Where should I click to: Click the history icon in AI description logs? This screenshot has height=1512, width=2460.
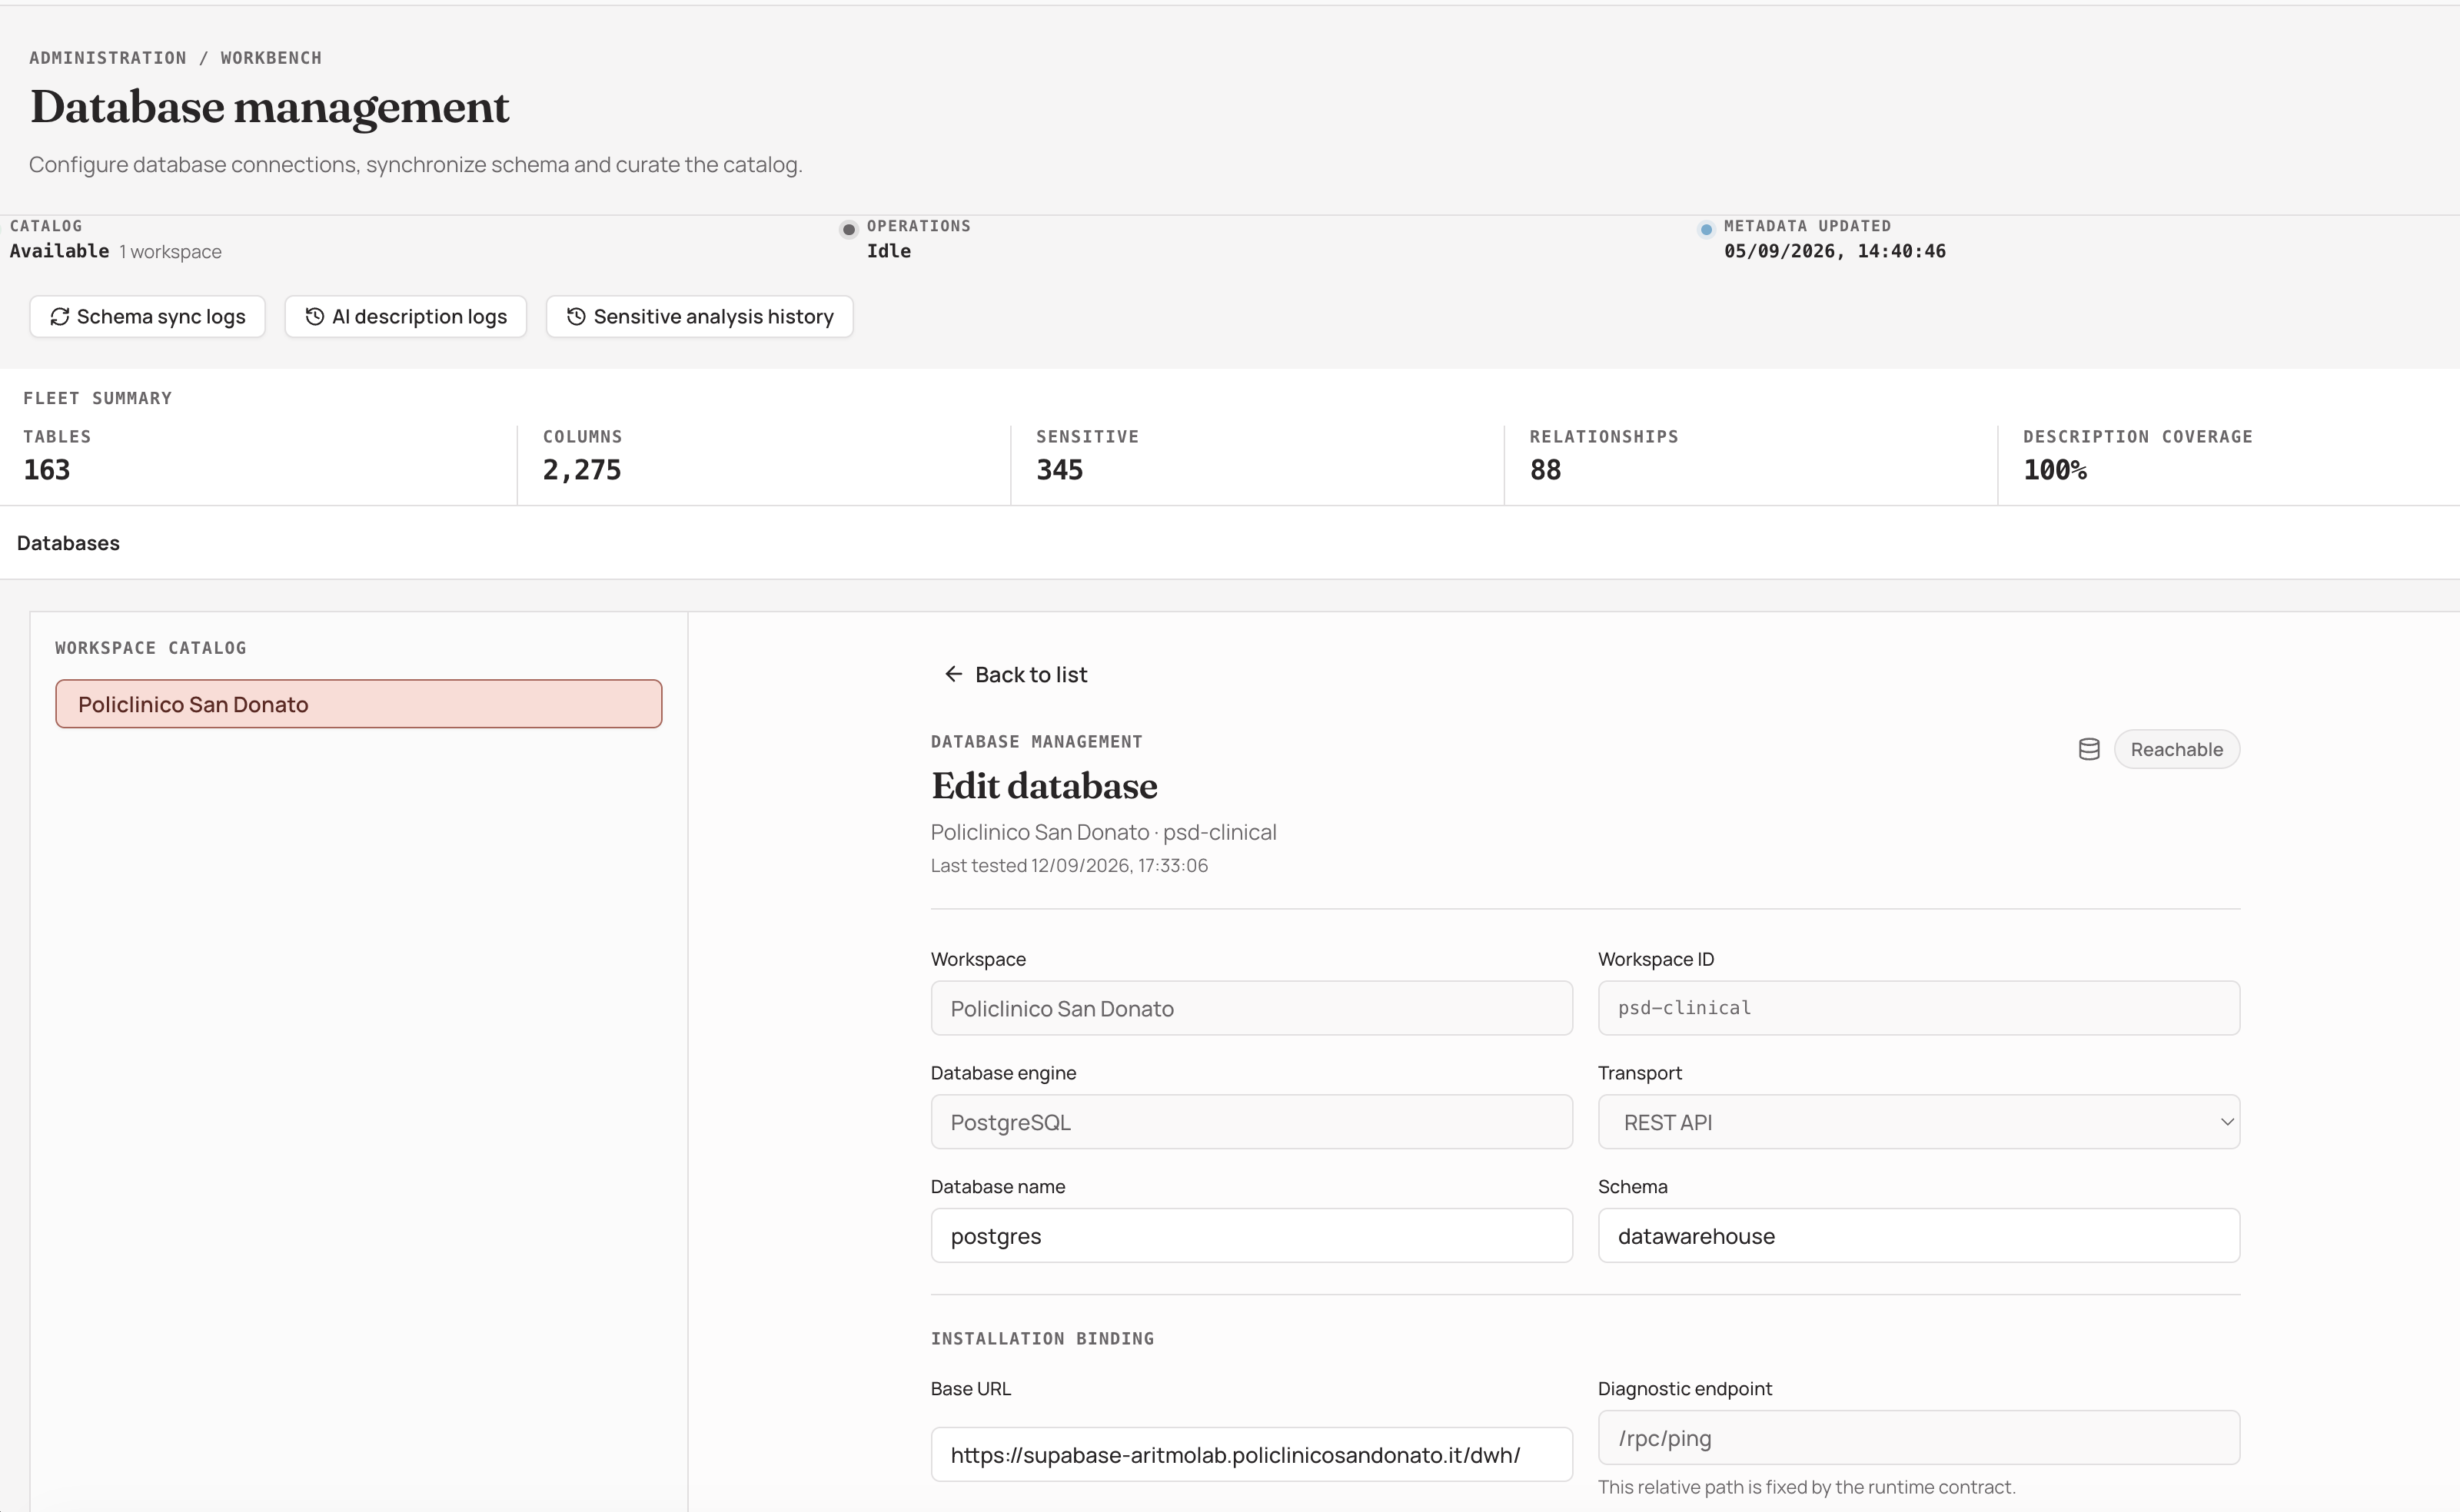point(314,317)
